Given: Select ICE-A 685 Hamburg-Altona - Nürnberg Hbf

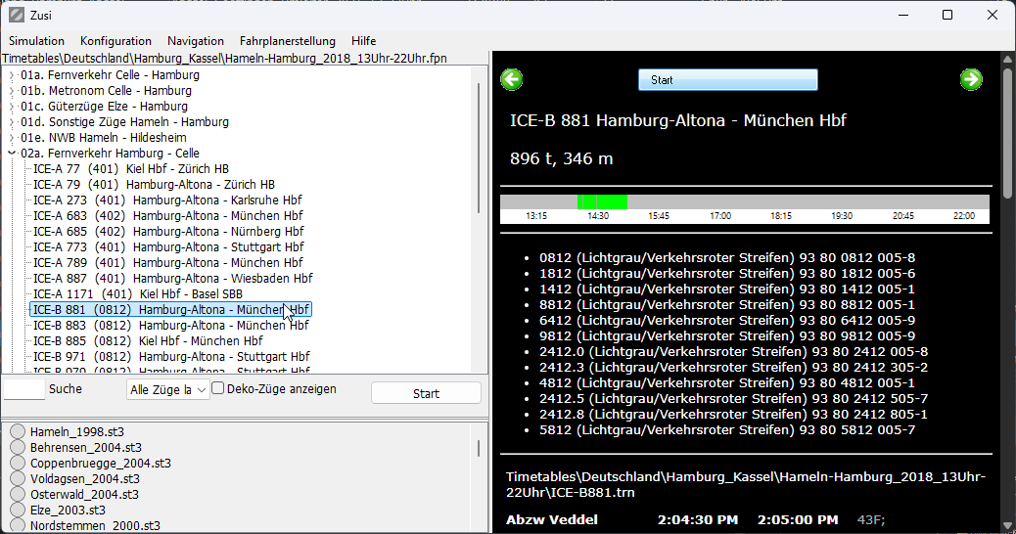Looking at the screenshot, I should point(168,231).
